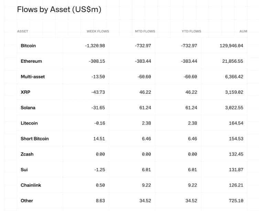Select the XRP row label
This screenshot has width=259, height=211.
point(25,92)
